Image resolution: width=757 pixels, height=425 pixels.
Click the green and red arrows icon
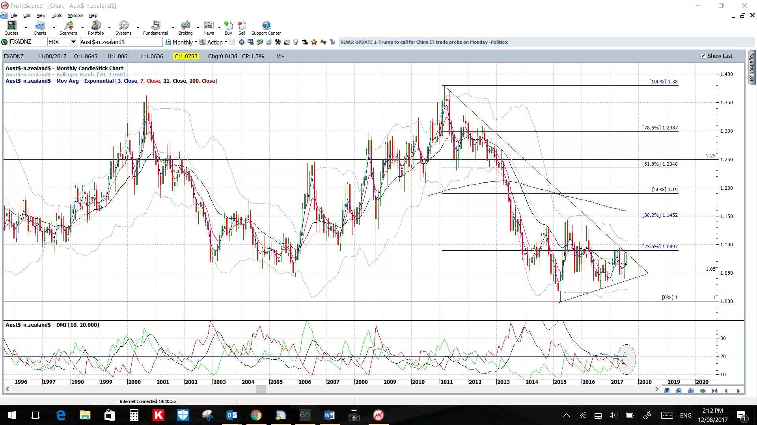(323, 42)
